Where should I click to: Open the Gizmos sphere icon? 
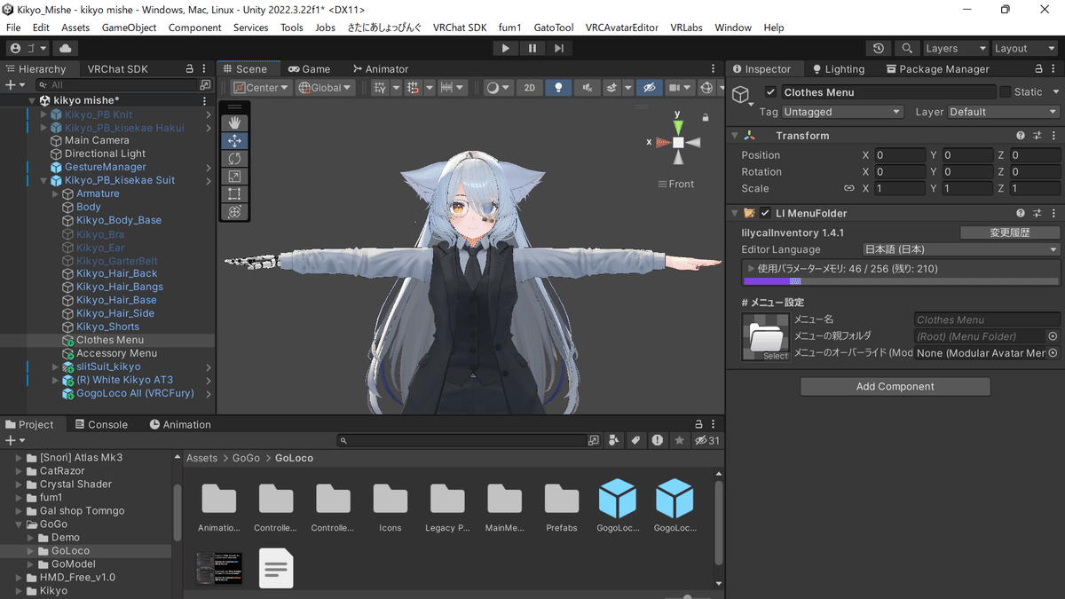click(707, 87)
